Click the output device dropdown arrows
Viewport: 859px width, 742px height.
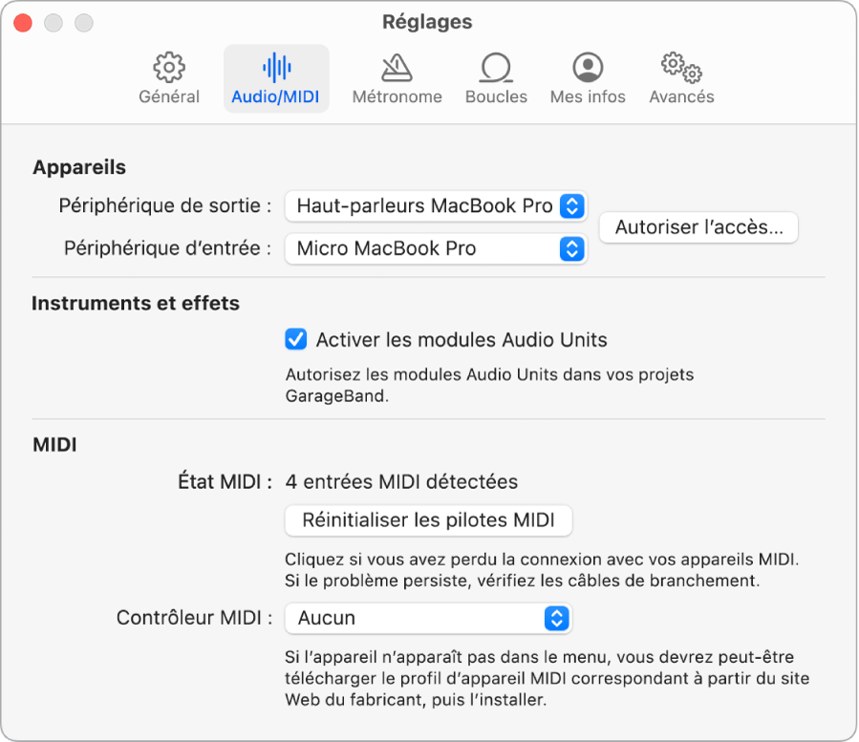[572, 205]
